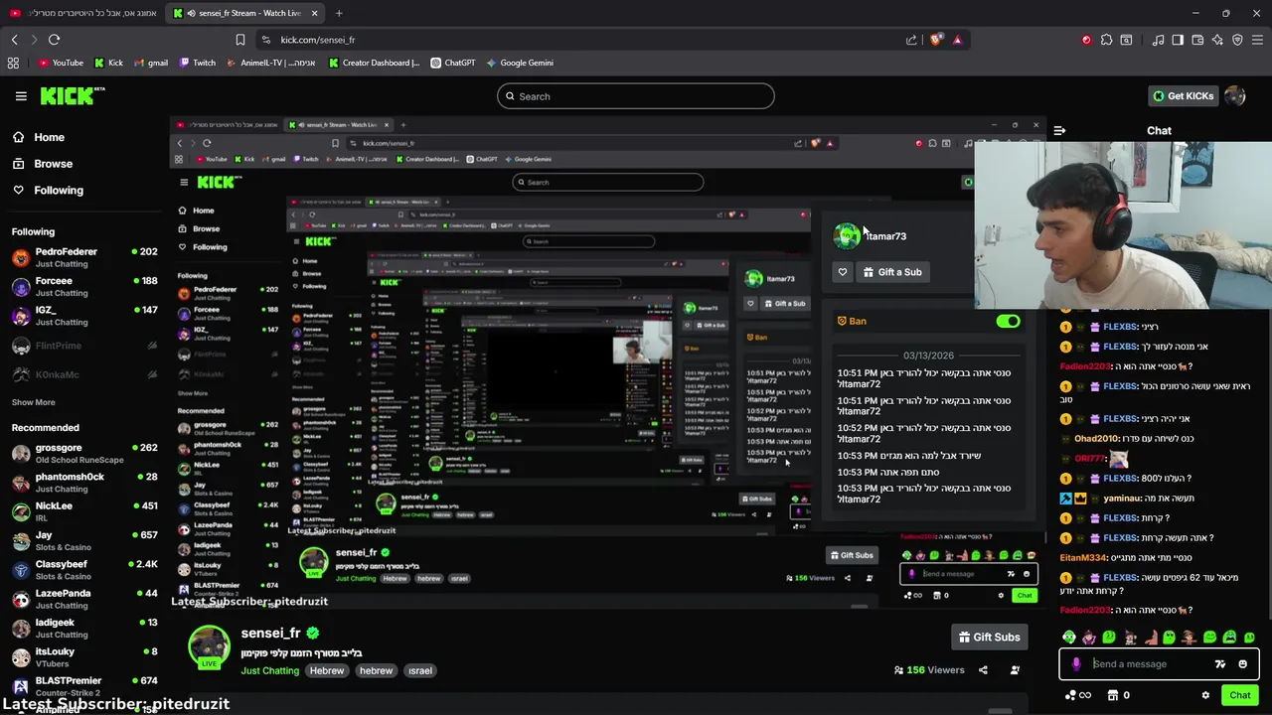Click the Get KICKs button
The image size is (1272, 715).
click(x=1183, y=96)
